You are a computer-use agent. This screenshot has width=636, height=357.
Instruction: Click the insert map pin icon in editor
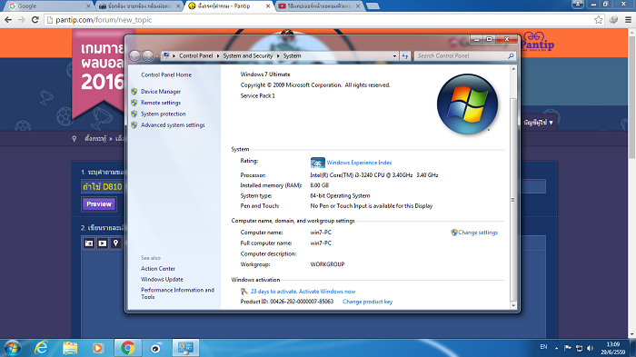point(115,243)
